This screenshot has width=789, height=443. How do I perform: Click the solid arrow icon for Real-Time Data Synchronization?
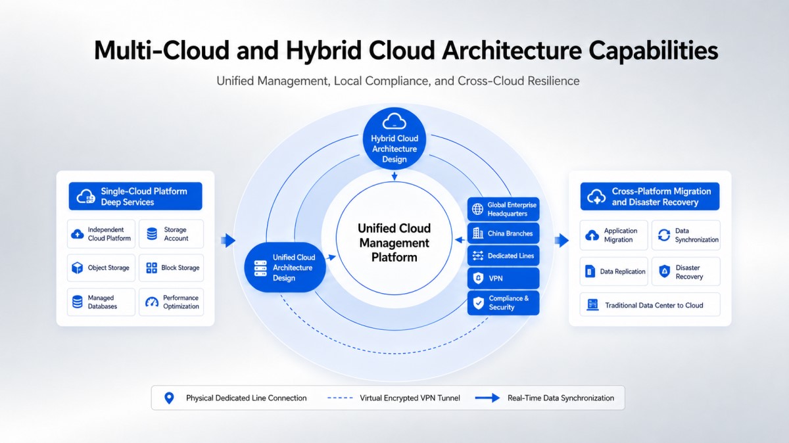pos(487,398)
